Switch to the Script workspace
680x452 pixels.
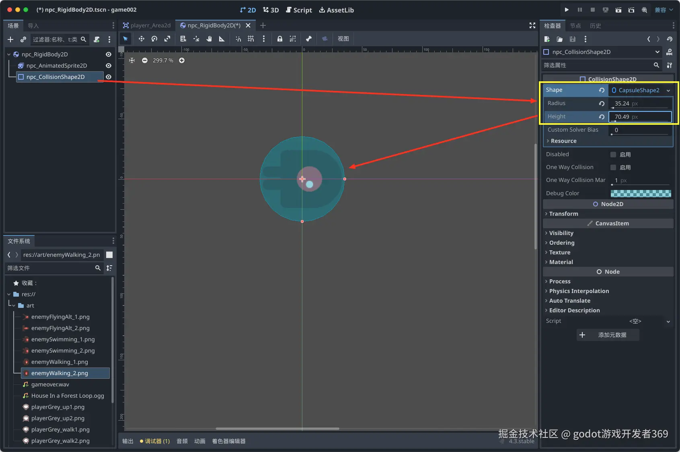tap(299, 10)
